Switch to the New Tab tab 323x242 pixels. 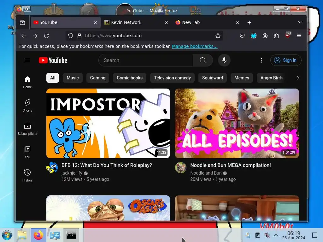208,22
